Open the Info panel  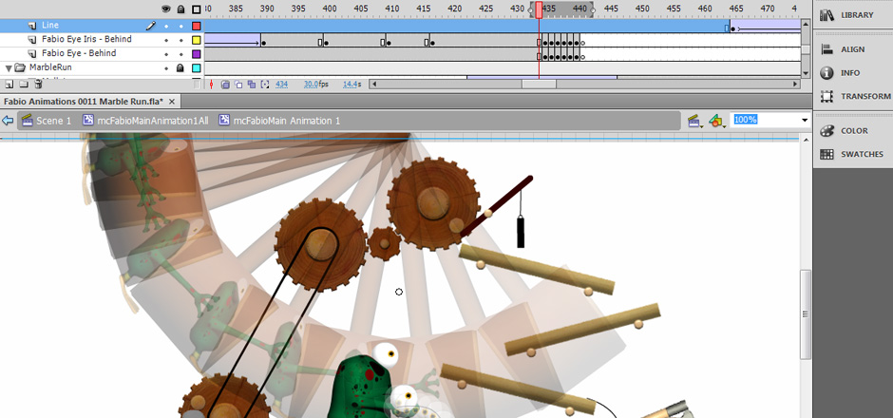point(849,73)
